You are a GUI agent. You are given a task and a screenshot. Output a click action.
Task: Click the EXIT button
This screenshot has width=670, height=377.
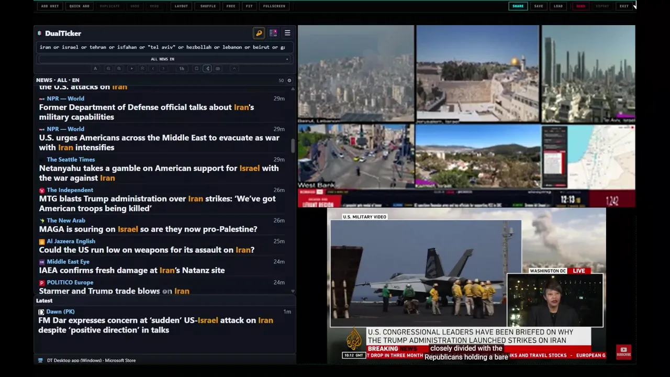coord(624,6)
